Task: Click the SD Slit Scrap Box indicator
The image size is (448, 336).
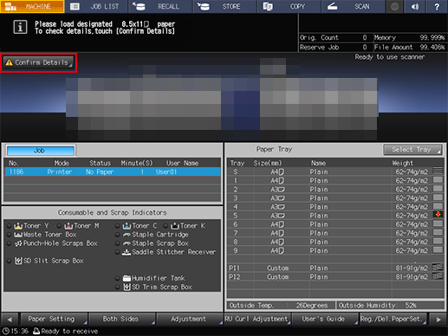Action: tap(9, 261)
